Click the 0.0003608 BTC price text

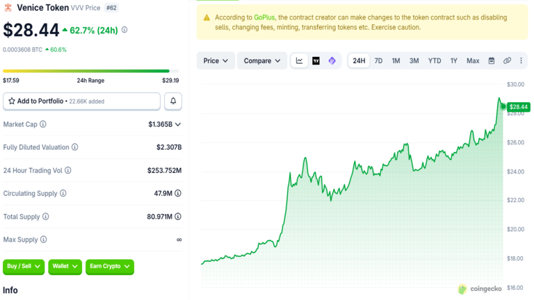(22, 50)
